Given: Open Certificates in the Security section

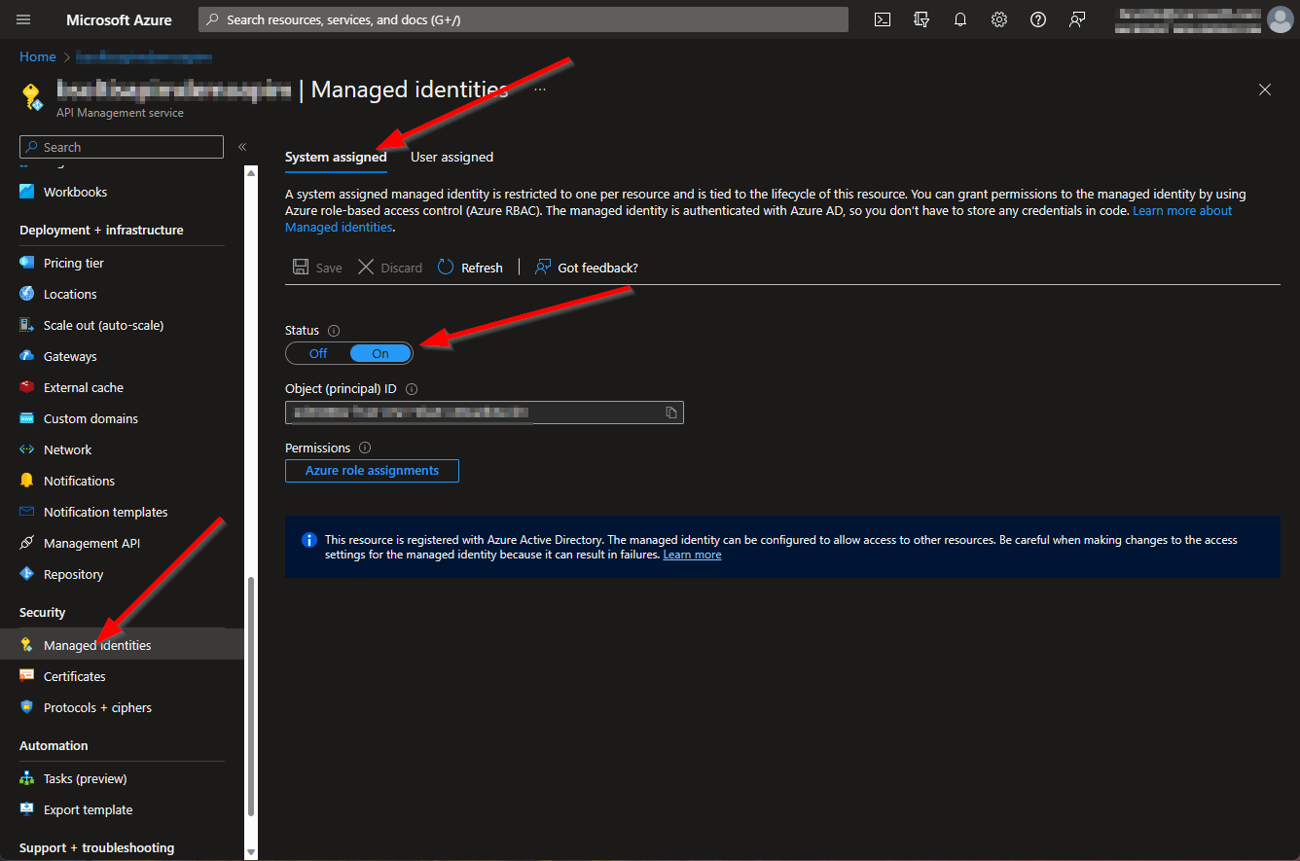Looking at the screenshot, I should [74, 676].
